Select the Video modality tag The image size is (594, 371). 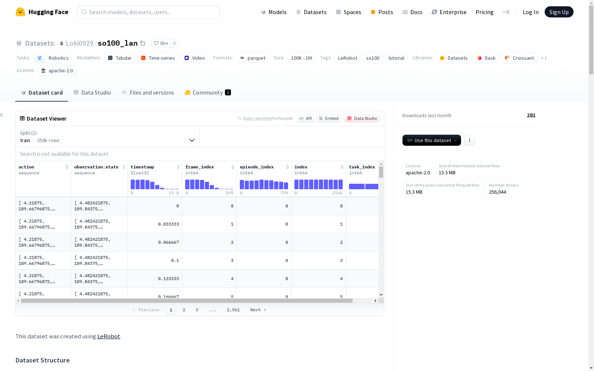(195, 58)
